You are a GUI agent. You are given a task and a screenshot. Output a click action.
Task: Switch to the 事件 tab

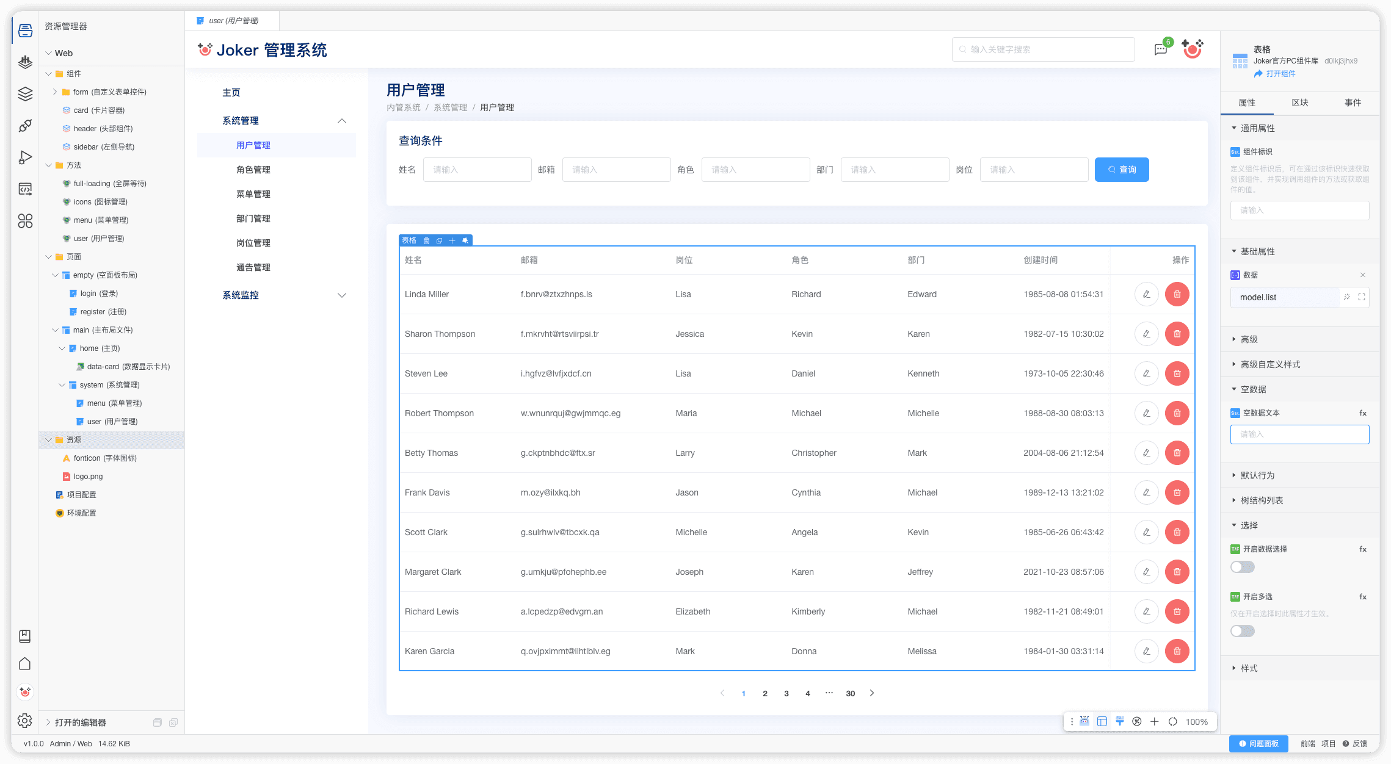(1353, 103)
